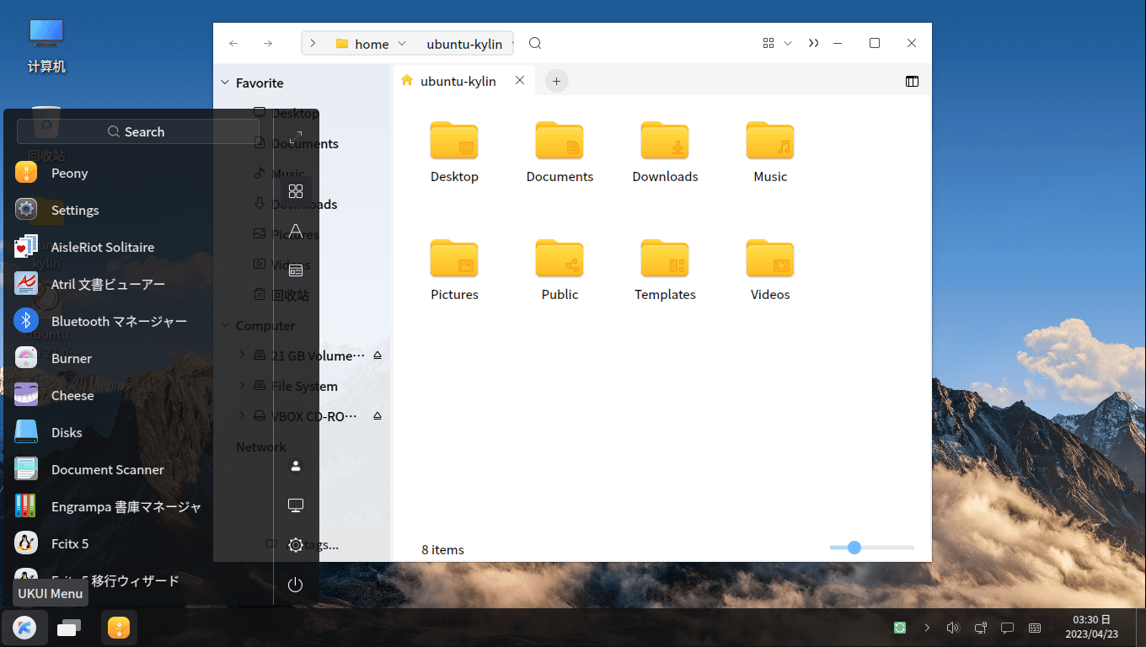Open the task view button on taskbar
The height and width of the screenshot is (647, 1146).
[x=69, y=628]
